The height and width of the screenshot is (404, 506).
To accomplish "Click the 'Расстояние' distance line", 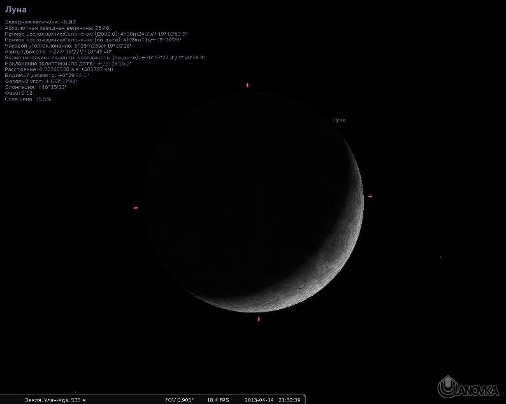I will coord(59,69).
